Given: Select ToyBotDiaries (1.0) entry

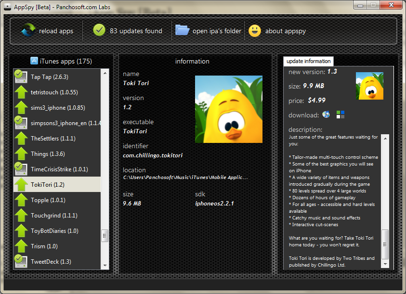Looking at the screenshot, I should (57, 230).
